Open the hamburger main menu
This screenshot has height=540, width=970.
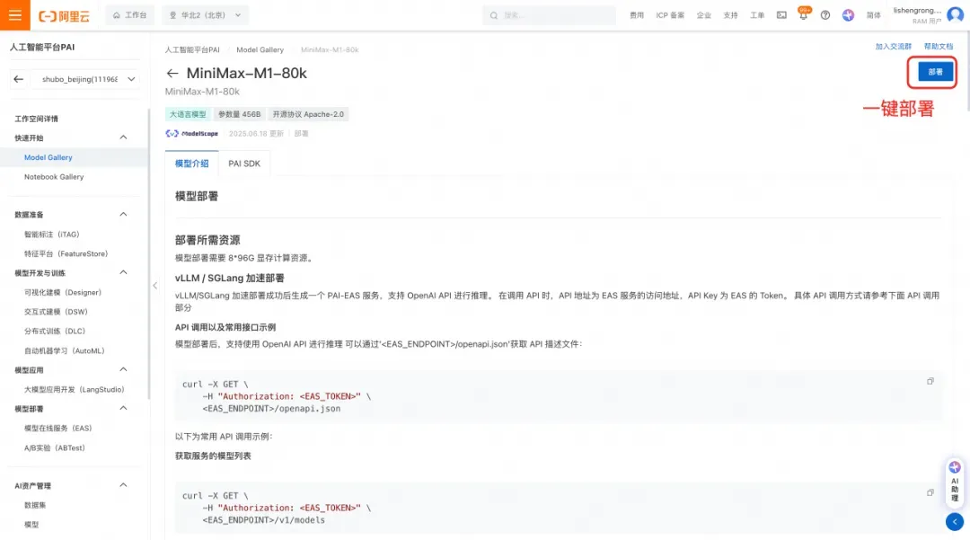click(15, 15)
